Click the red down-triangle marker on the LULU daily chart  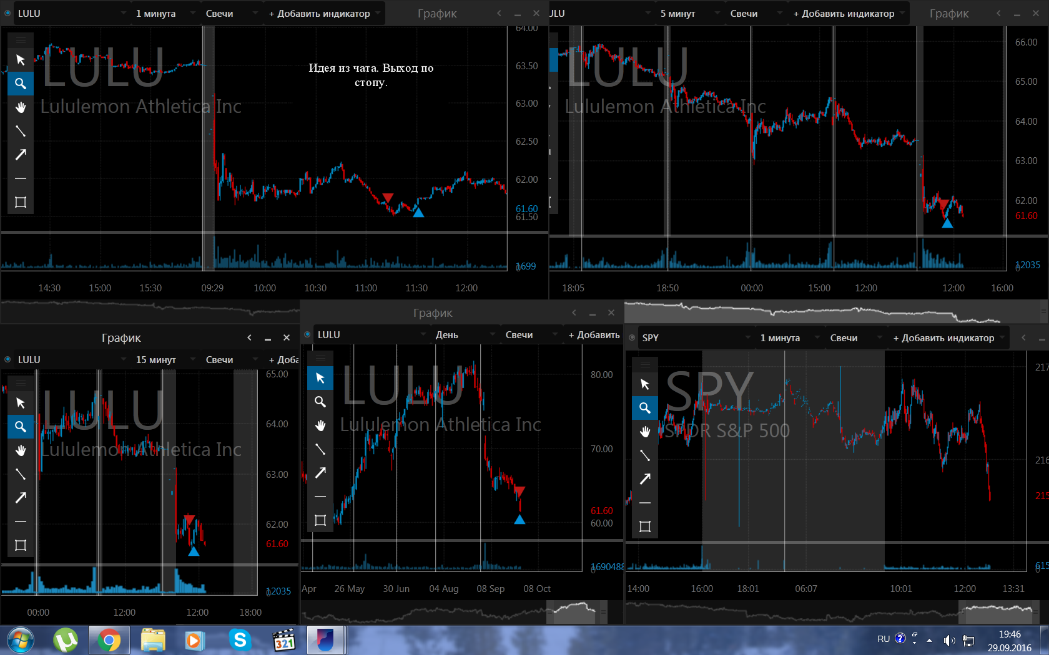click(520, 491)
